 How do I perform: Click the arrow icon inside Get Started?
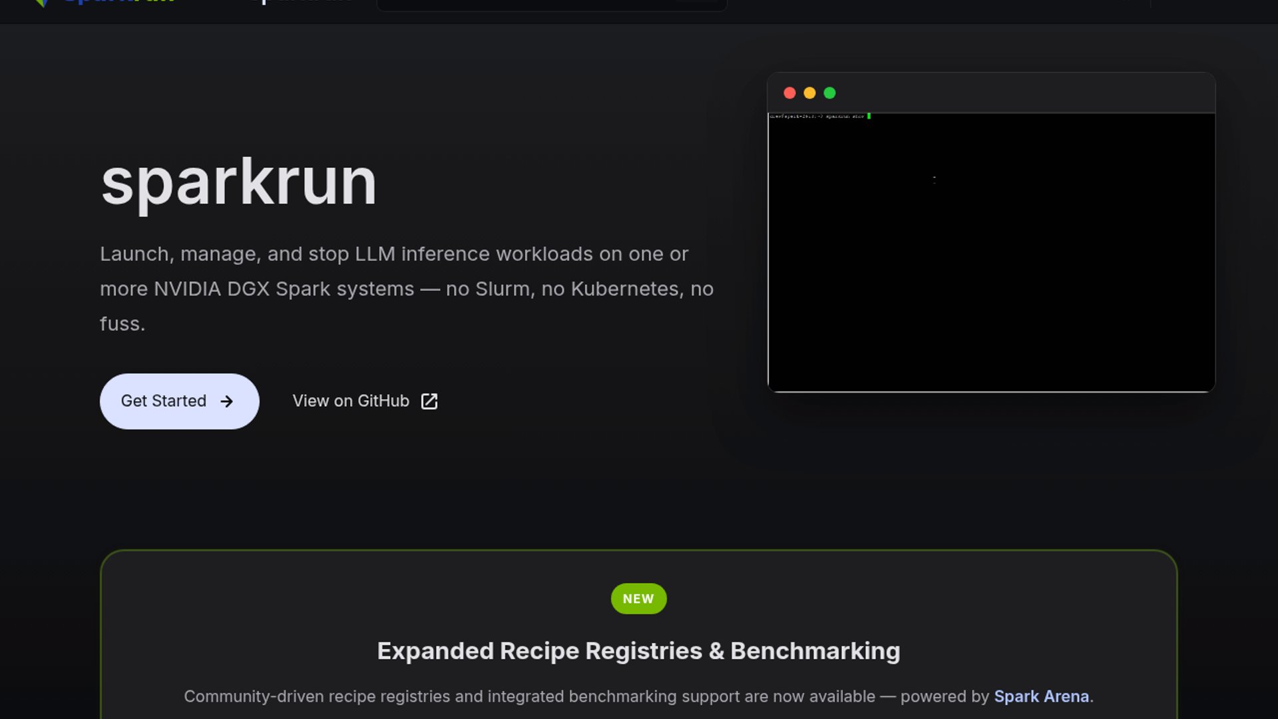pos(227,401)
